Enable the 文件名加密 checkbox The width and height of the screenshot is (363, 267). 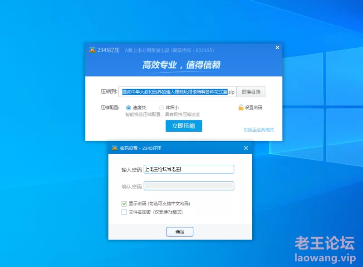[x=124, y=212]
